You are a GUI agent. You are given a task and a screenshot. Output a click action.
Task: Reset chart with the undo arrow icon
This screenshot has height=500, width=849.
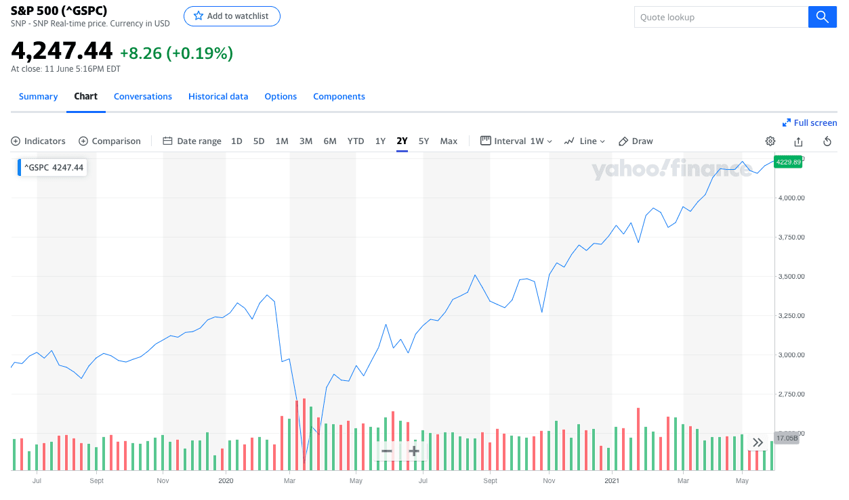[827, 141]
